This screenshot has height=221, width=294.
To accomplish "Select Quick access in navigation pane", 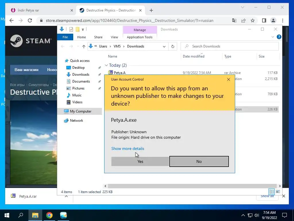I will click(x=80, y=60).
